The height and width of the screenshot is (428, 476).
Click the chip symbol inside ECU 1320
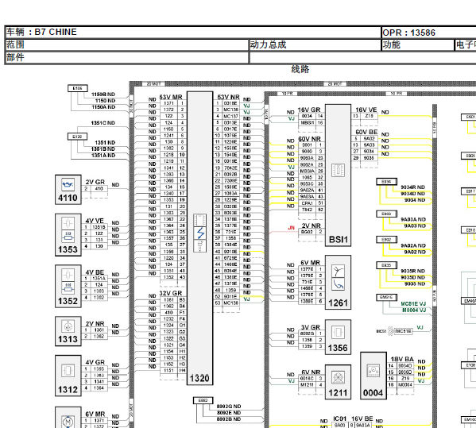[199, 220]
